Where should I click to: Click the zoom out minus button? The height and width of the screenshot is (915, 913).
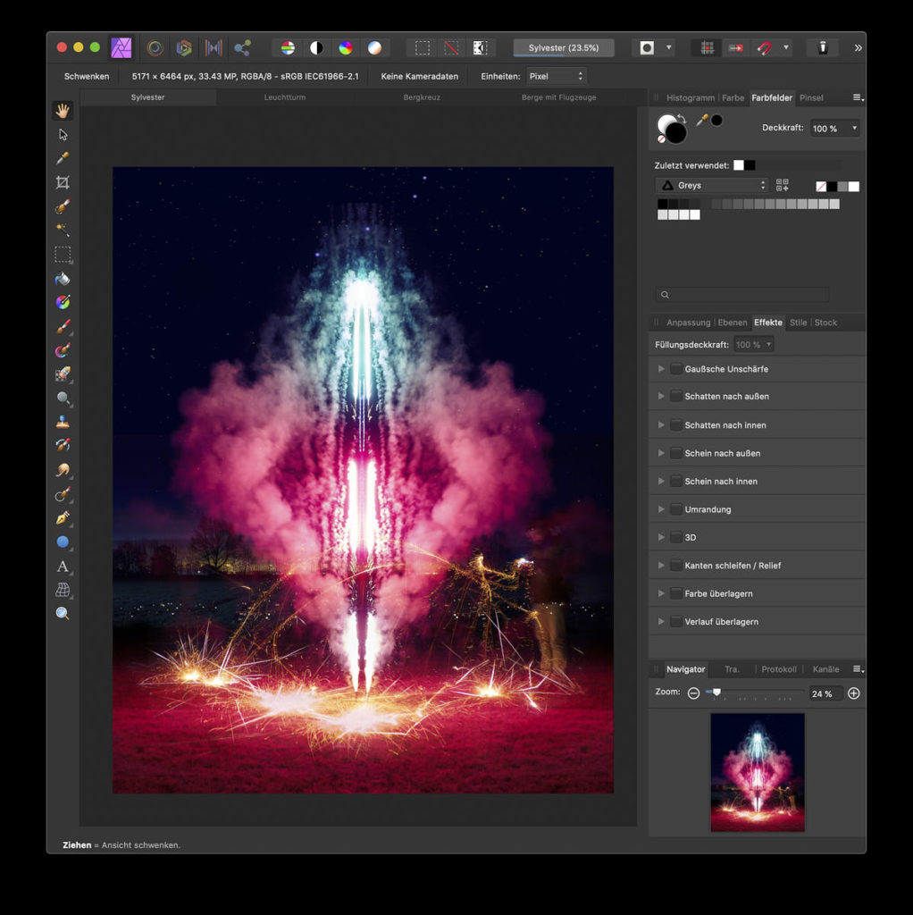click(x=693, y=693)
